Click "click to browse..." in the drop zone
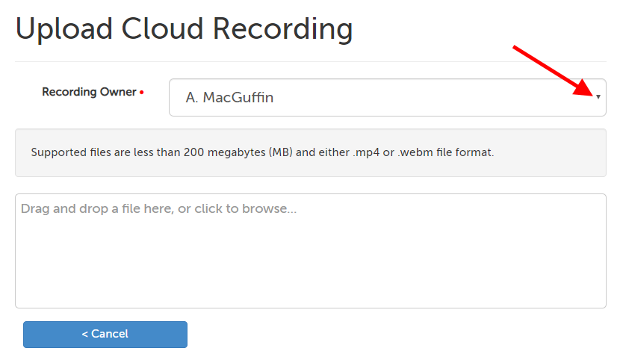This screenshot has height=360, width=623. click(x=246, y=209)
